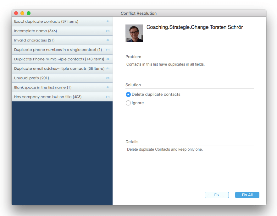This screenshot has height=216, width=277.
Task: Select the Ignore radio option
Action: click(128, 103)
